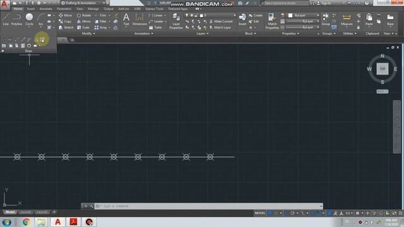Click Make Current layer button
Image resolution: width=404 pixels, height=227 pixels.
pos(221,21)
